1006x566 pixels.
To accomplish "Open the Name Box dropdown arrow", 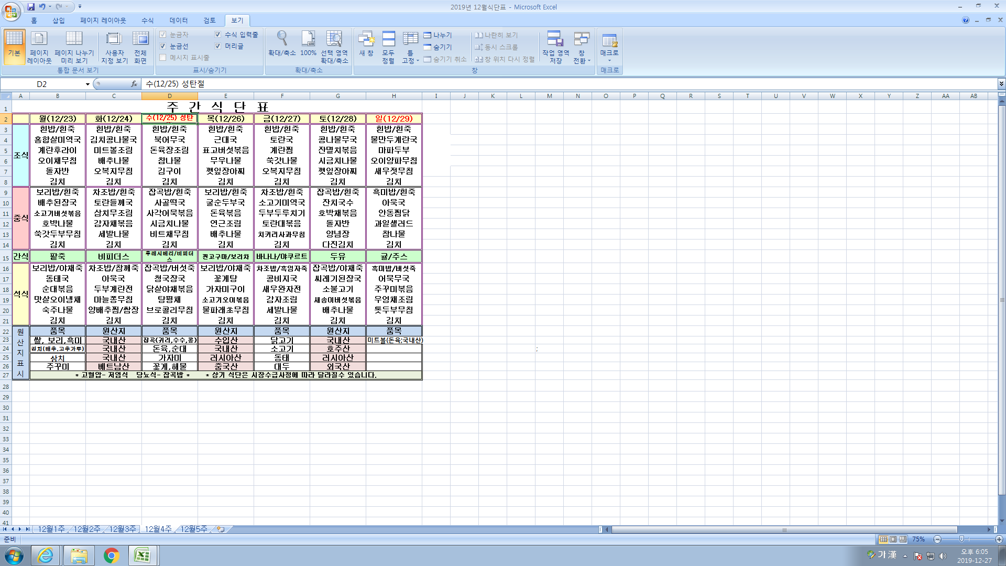I will click(88, 84).
